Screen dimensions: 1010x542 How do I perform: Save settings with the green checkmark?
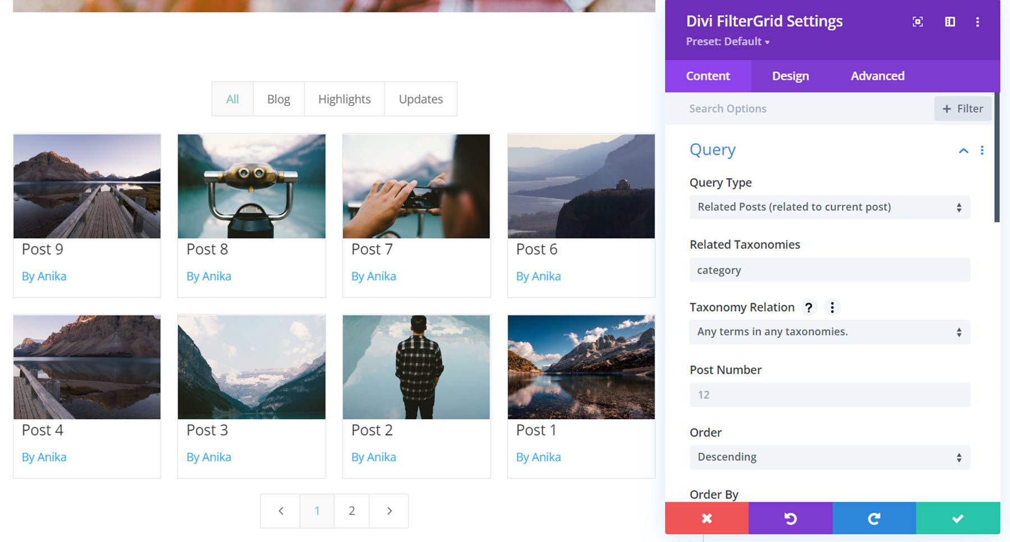pyautogui.click(x=957, y=518)
